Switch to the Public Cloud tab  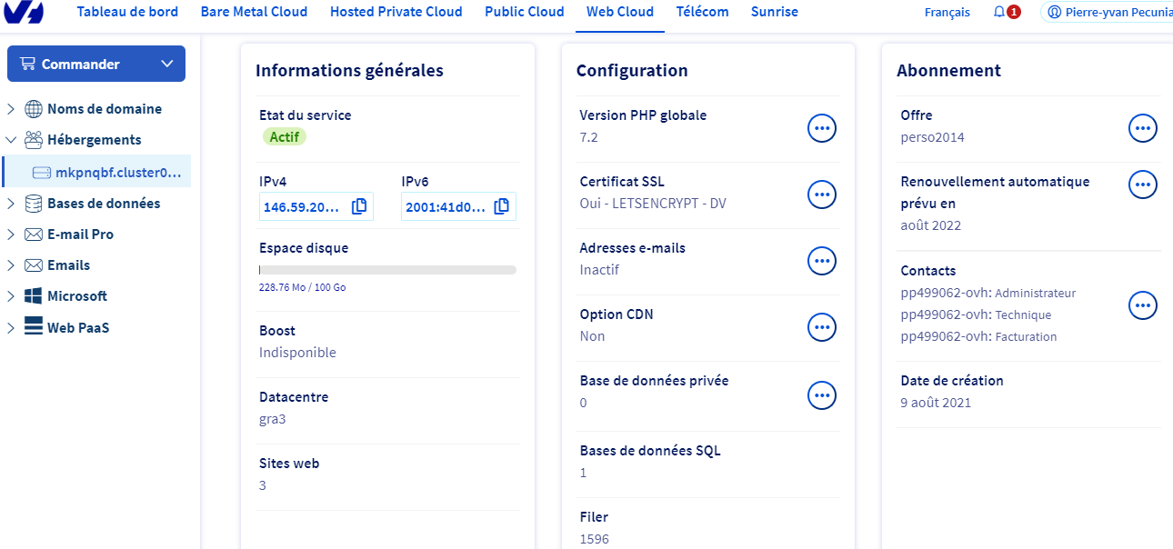(525, 12)
